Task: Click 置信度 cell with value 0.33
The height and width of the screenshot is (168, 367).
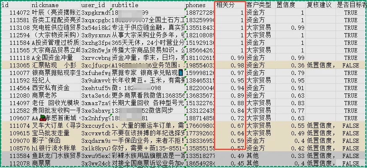Action: click(290, 155)
